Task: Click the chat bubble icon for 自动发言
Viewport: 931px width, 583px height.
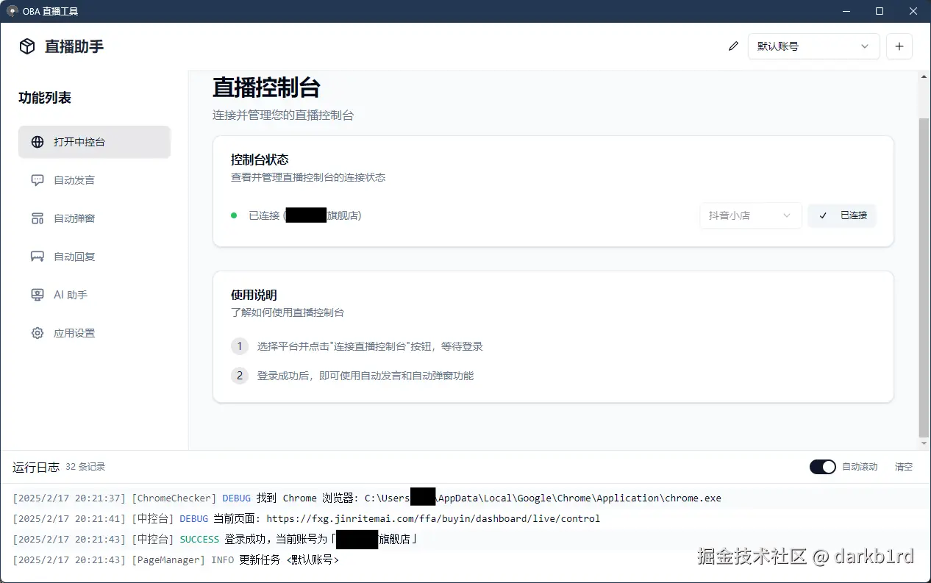Action: 38,180
